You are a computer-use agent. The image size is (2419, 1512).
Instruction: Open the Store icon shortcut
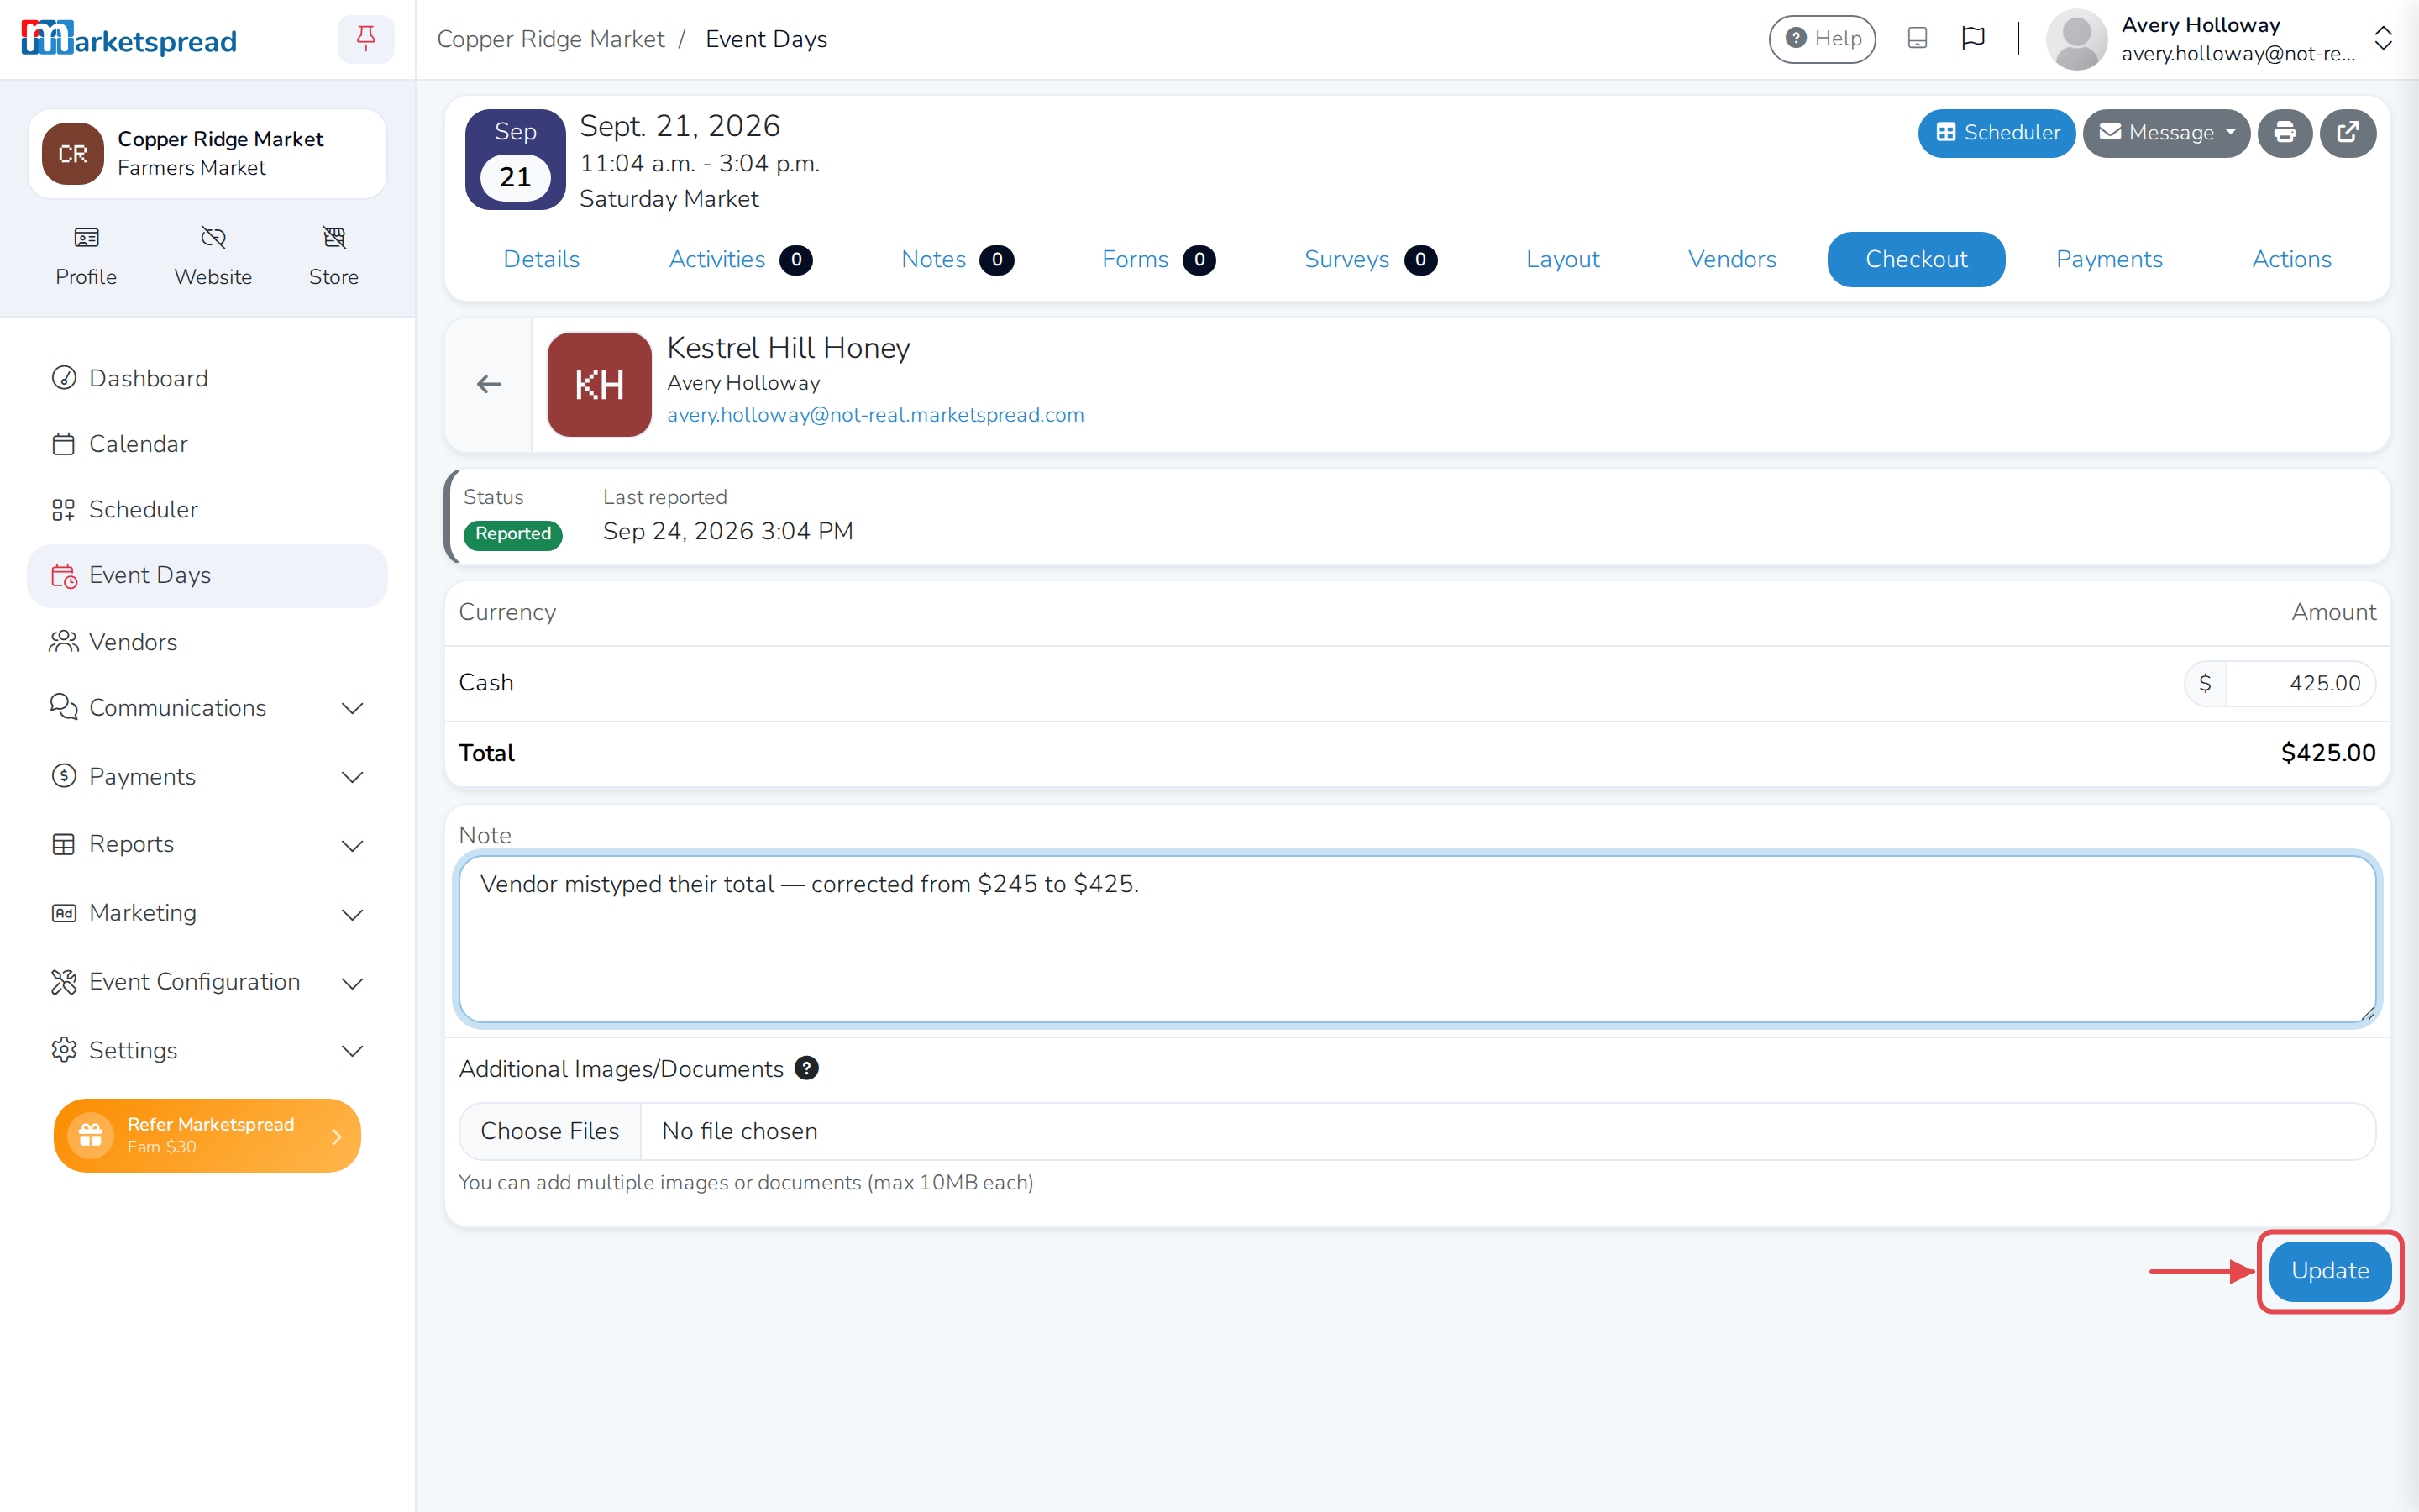[333, 256]
